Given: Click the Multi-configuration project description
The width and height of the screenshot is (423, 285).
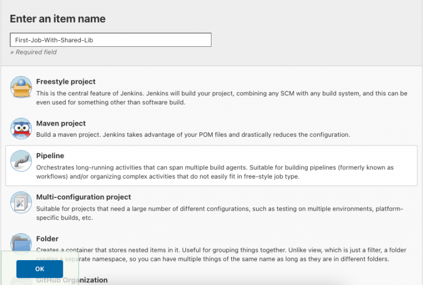Looking at the screenshot, I should coord(221,213).
